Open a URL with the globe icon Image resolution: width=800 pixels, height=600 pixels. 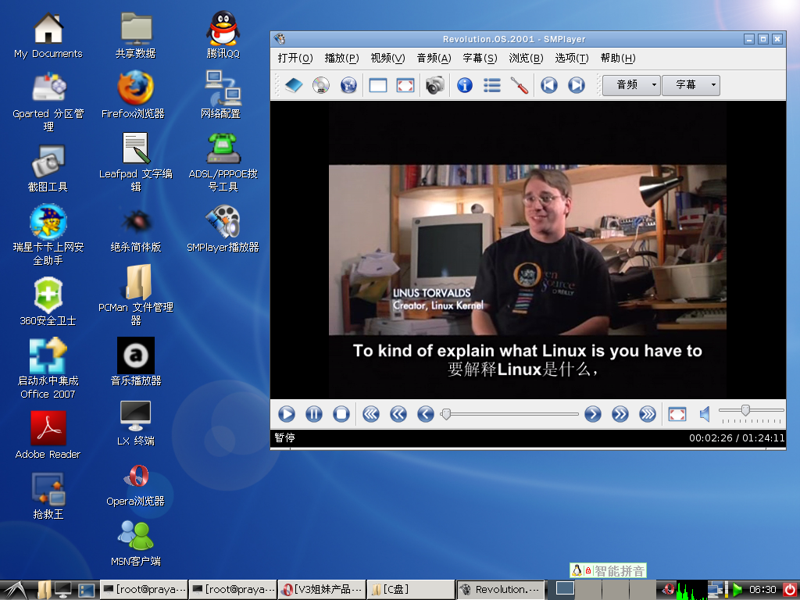coord(348,85)
